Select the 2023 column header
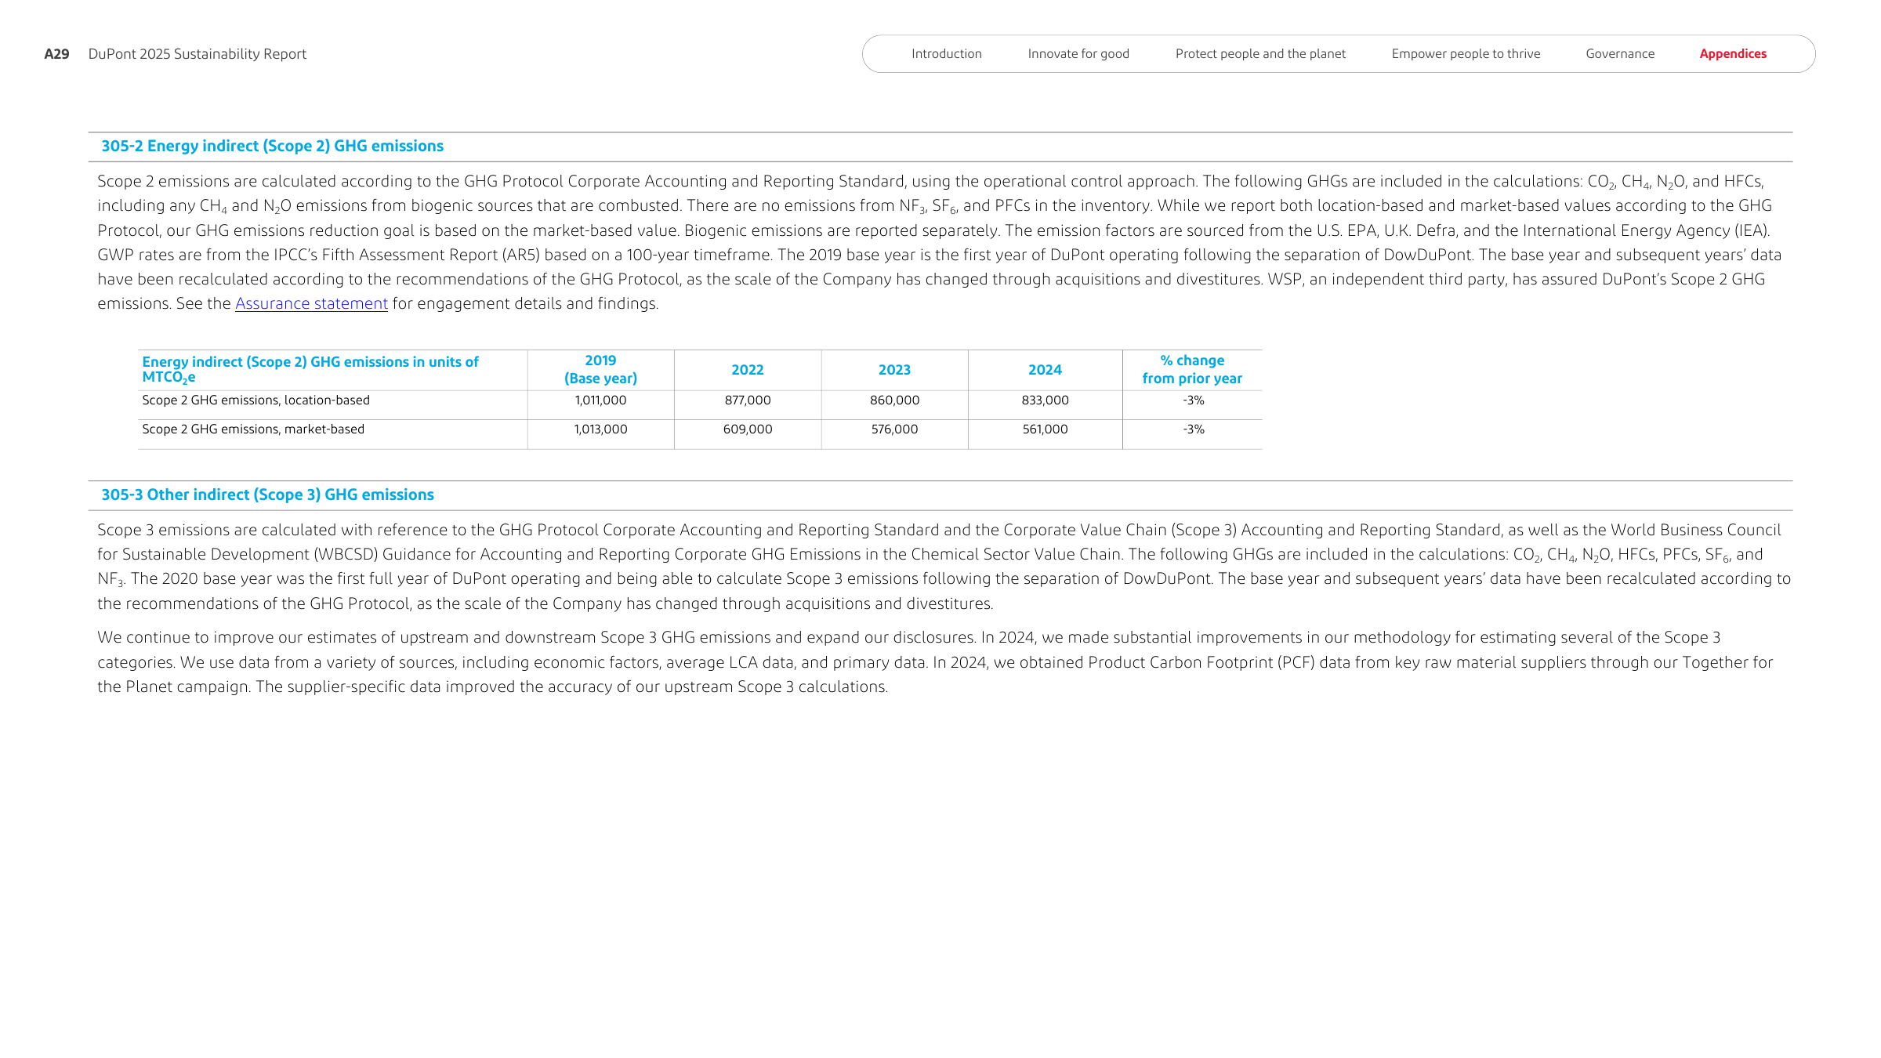 coord(894,370)
